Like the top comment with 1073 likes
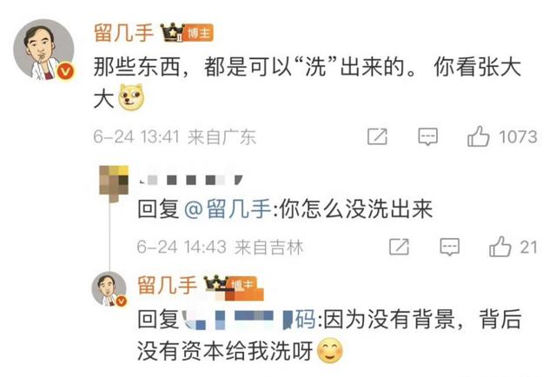This screenshot has width=556, height=377. coord(479,136)
